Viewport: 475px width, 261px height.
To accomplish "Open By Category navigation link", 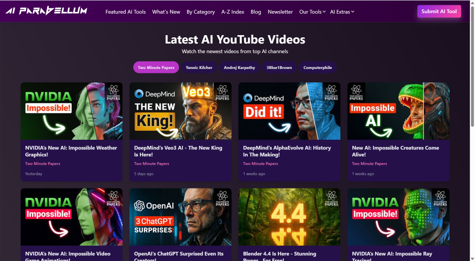I will tap(201, 12).
